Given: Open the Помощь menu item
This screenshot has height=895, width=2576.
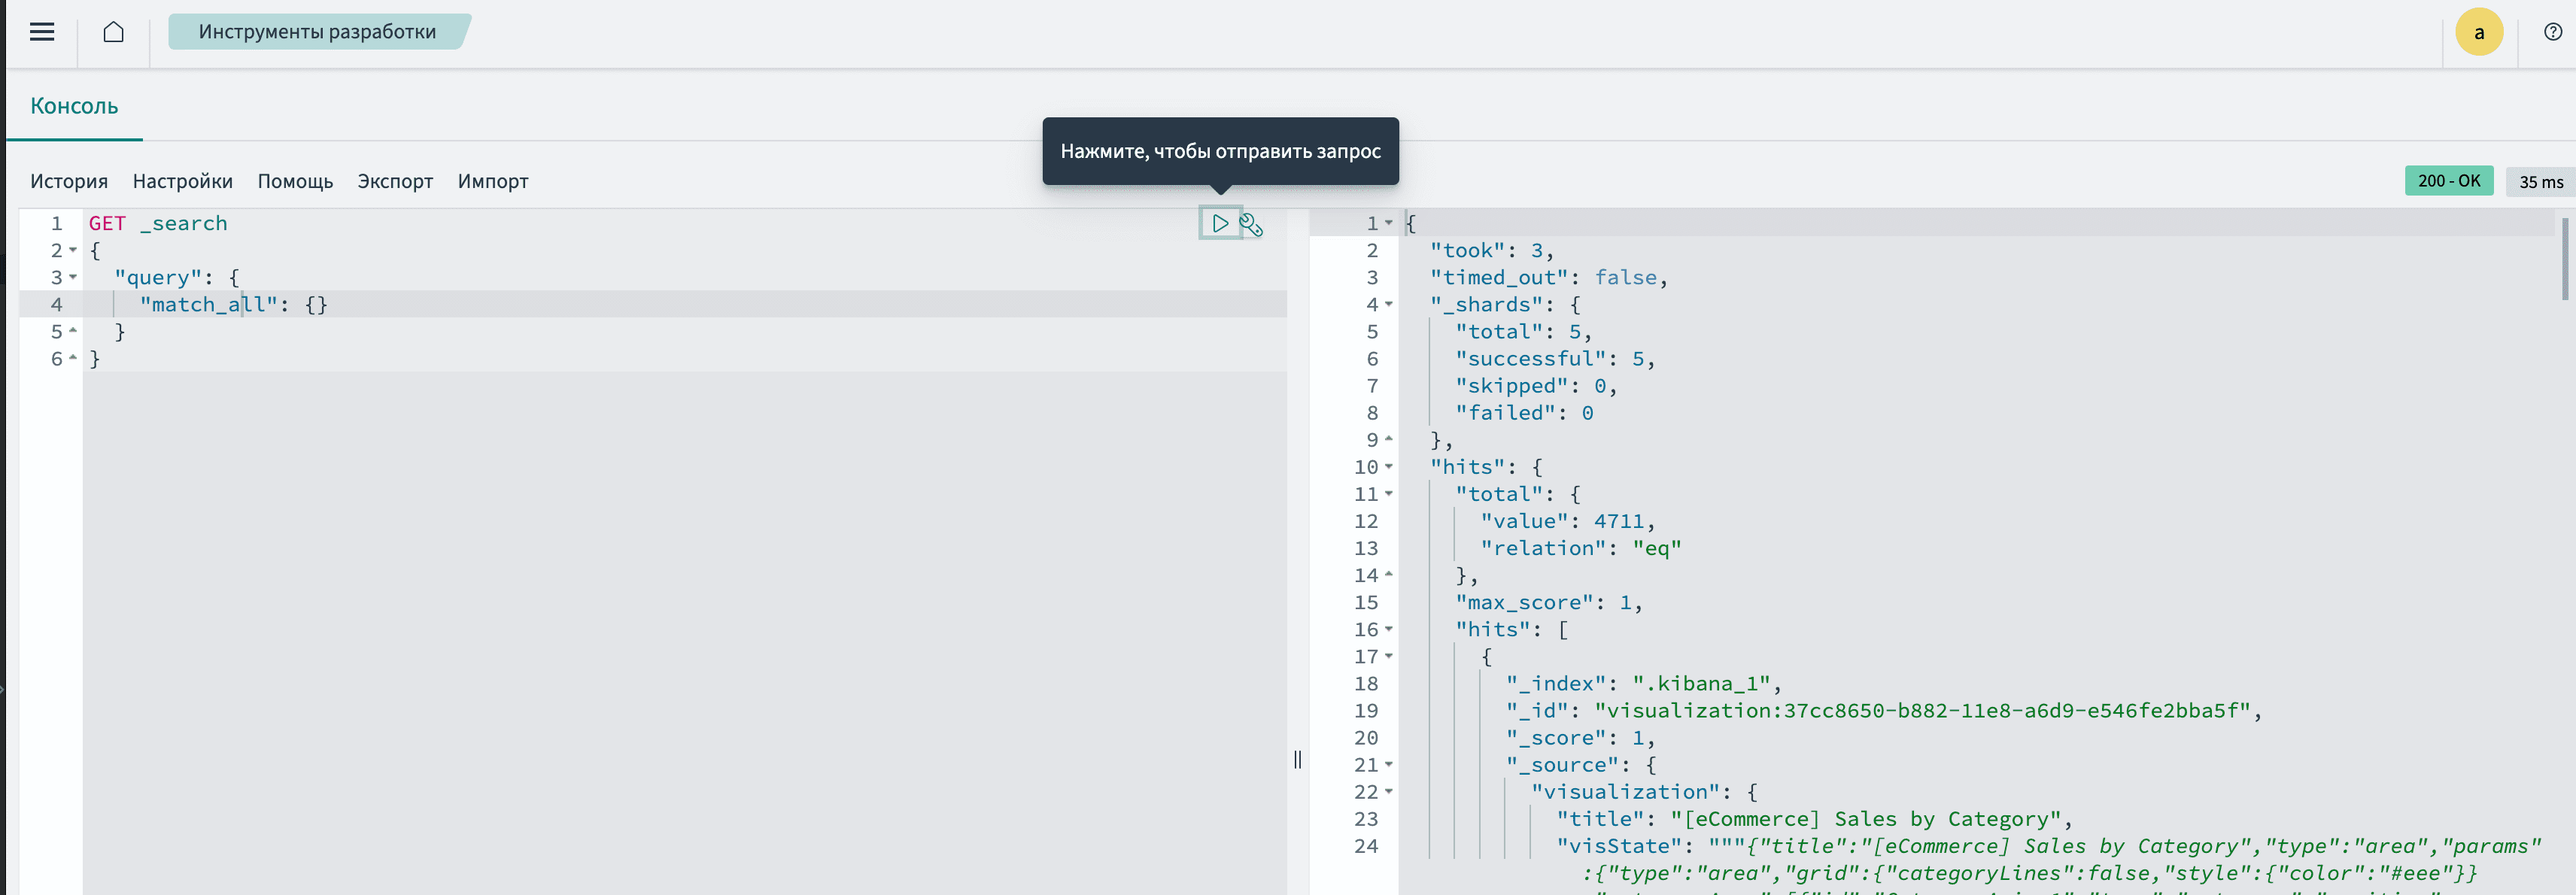Looking at the screenshot, I should click(295, 181).
